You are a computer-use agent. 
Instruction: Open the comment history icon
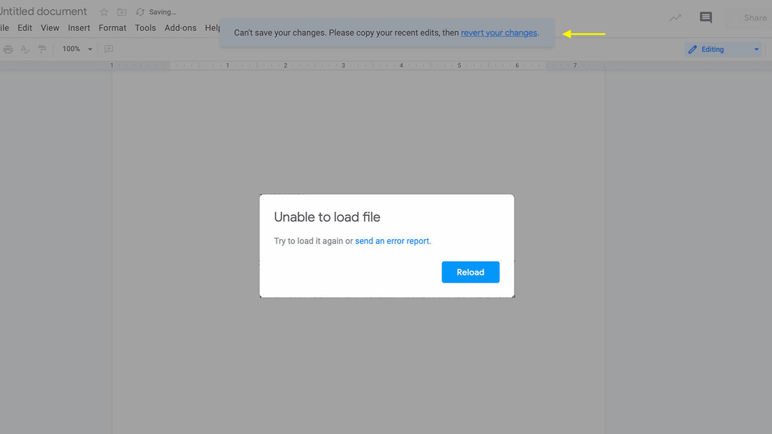point(706,17)
